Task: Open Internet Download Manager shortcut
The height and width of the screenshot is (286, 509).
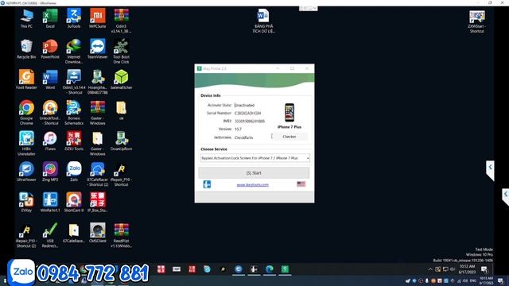Action: [x=74, y=51]
